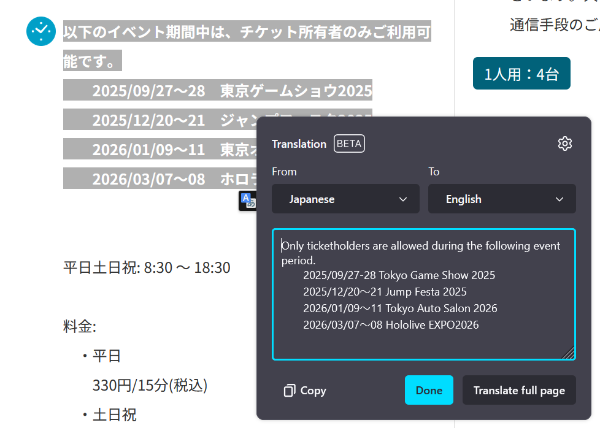
Task: Click the Translation heading
Action: coord(299,144)
